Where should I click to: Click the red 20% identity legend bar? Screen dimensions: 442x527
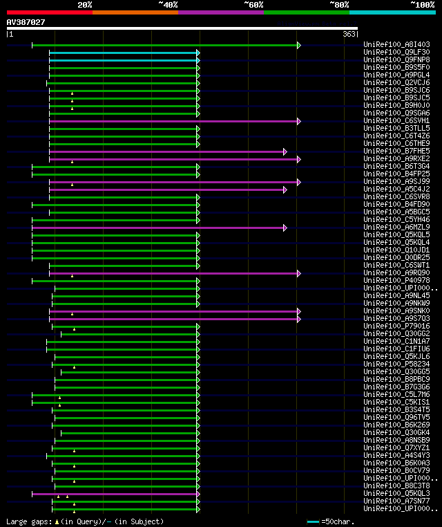click(x=50, y=12)
